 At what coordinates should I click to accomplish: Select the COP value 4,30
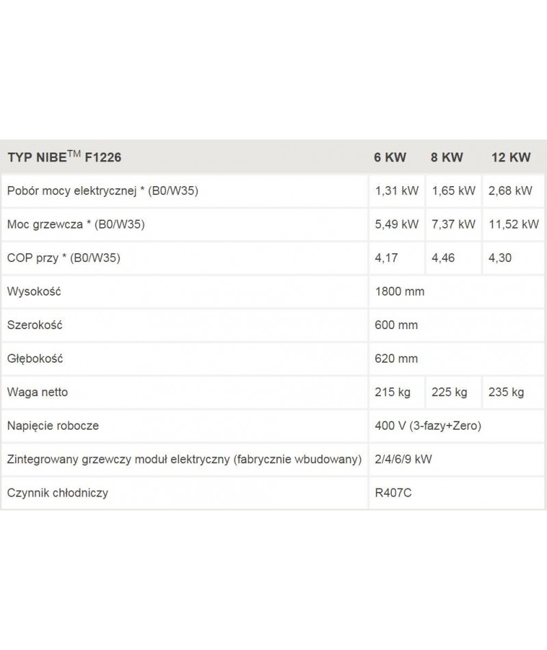click(500, 258)
